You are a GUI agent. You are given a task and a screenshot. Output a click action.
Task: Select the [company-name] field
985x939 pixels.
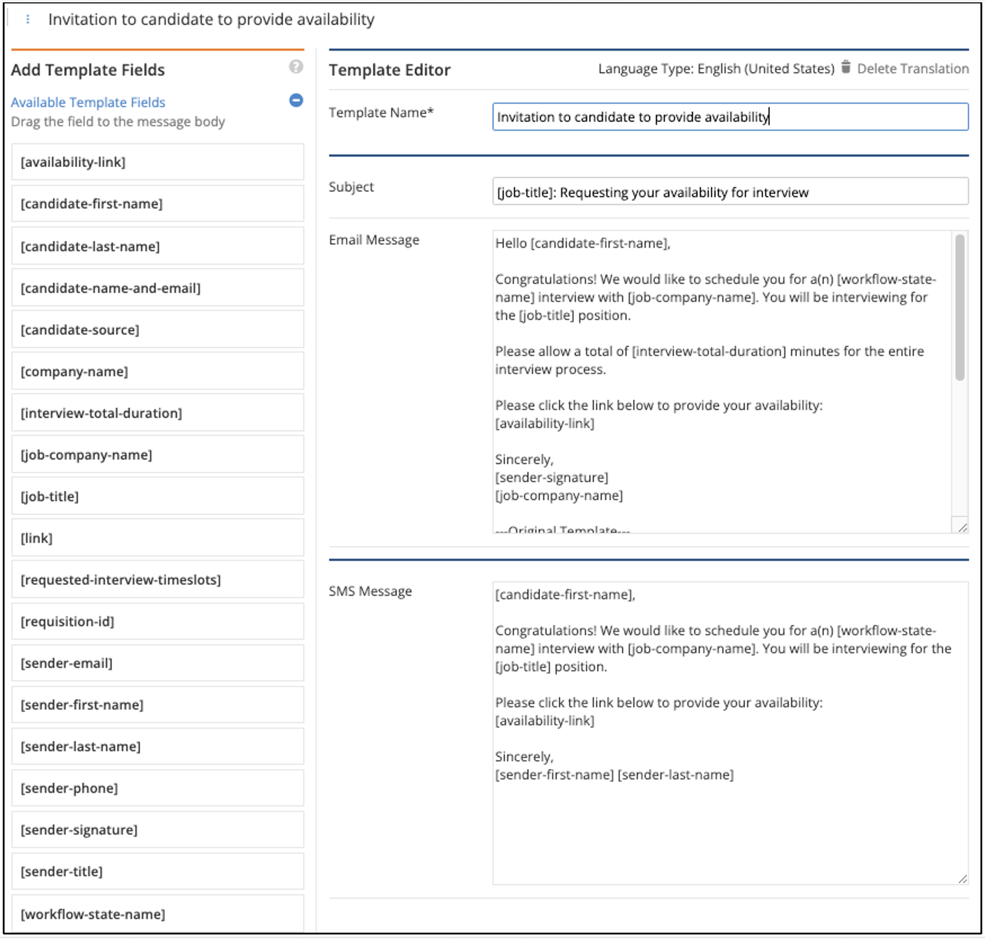coord(158,371)
